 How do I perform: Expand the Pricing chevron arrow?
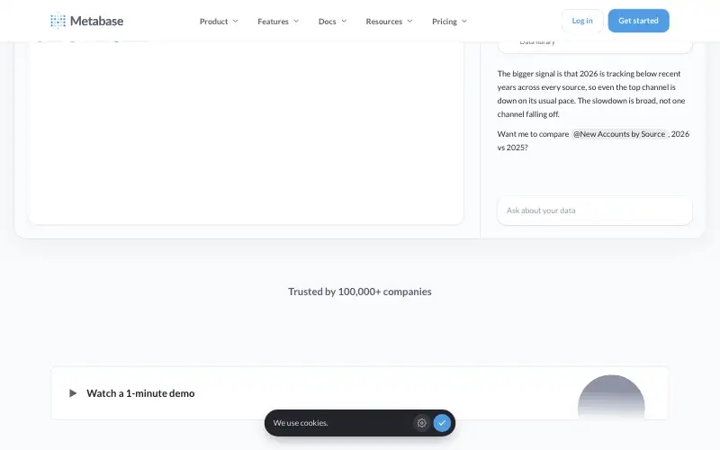[464, 21]
